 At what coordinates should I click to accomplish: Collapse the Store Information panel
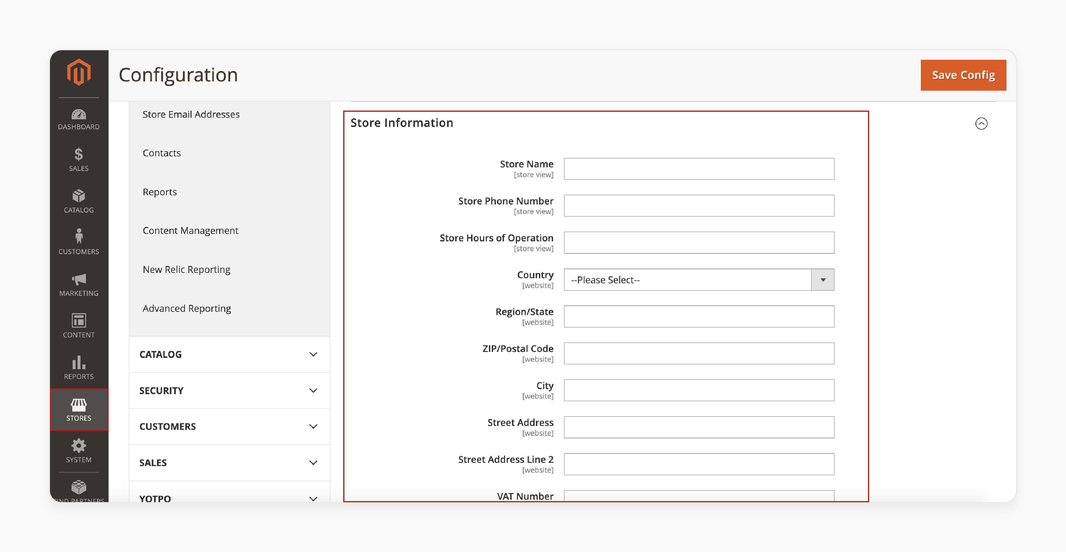click(981, 124)
